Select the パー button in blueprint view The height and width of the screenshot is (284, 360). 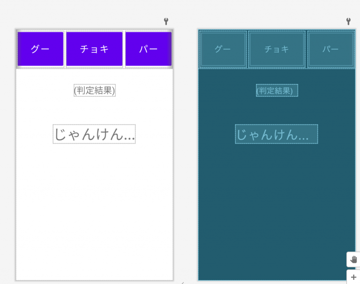(x=331, y=49)
